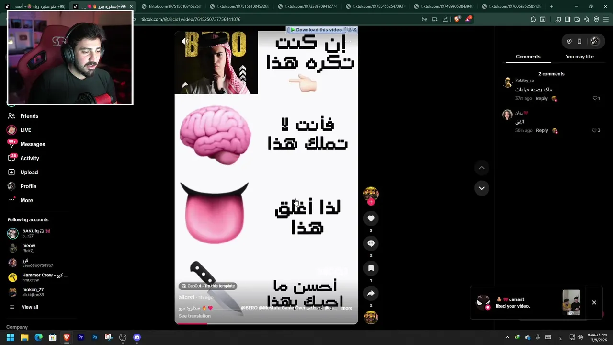Dismiss the Janaat liked notification
The height and width of the screenshot is (345, 613).
(594, 303)
